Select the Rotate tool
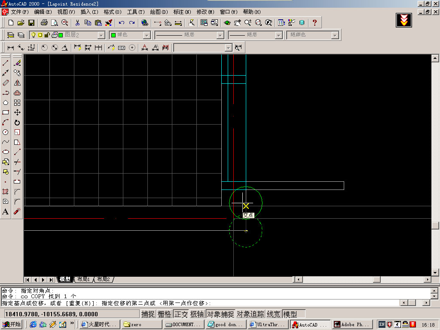 pos(17,122)
